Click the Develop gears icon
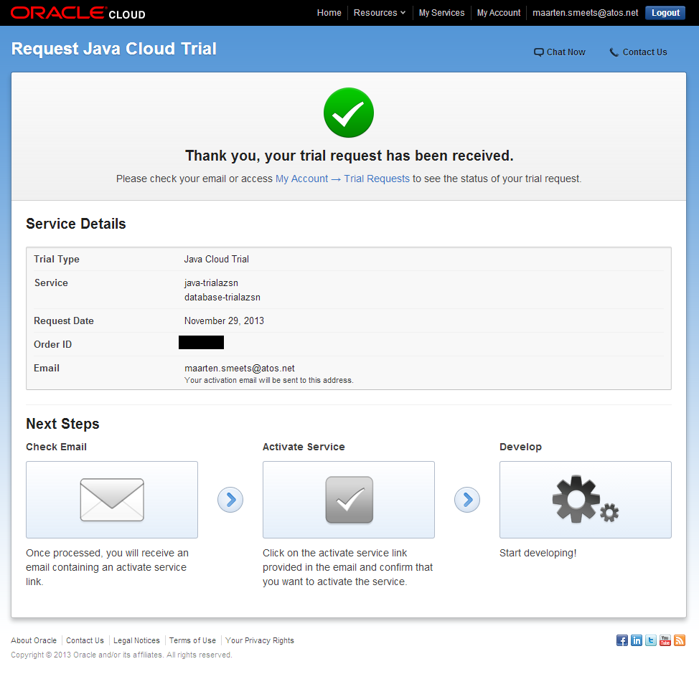Screen dimensions: 699x674 586,499
